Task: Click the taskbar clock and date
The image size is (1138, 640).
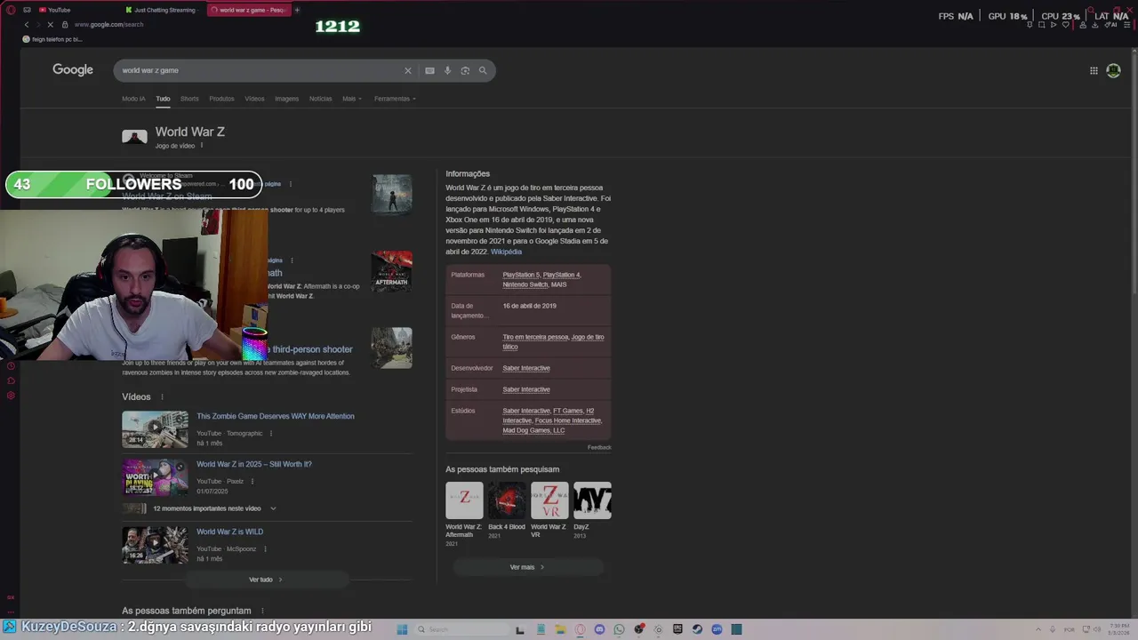Action: point(1119,629)
